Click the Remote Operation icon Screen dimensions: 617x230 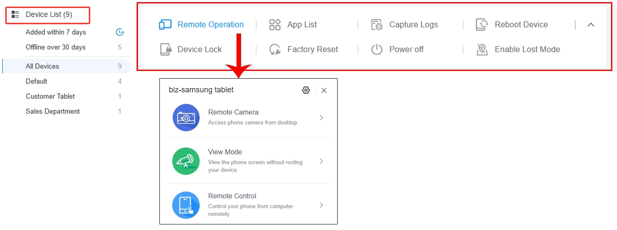coord(165,25)
